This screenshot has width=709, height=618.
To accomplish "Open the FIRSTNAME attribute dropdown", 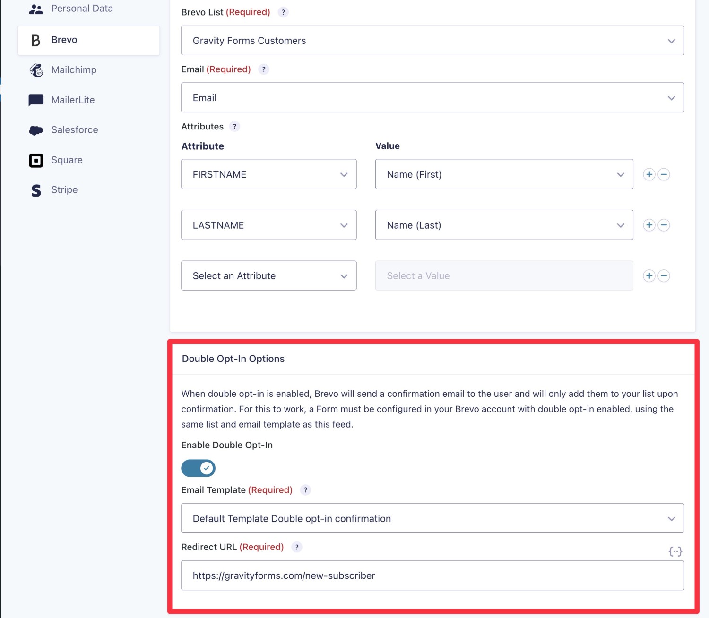I will pos(269,174).
